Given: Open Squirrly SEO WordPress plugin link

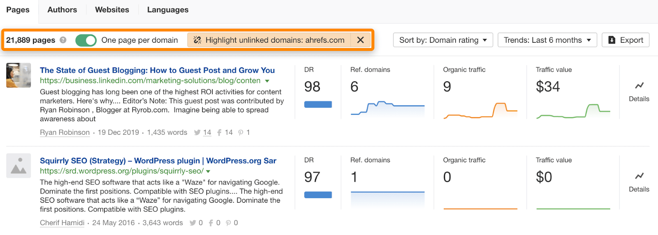Looking at the screenshot, I should (158, 161).
